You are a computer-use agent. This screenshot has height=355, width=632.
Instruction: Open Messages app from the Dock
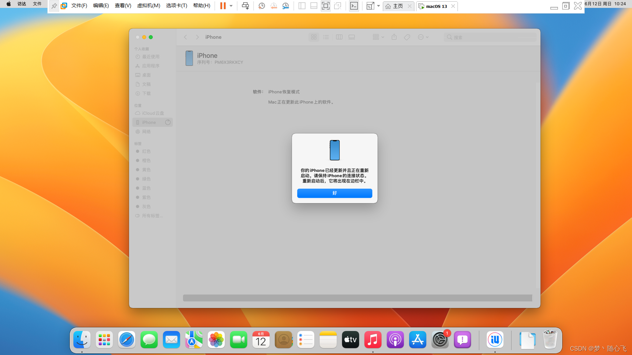[x=149, y=340]
